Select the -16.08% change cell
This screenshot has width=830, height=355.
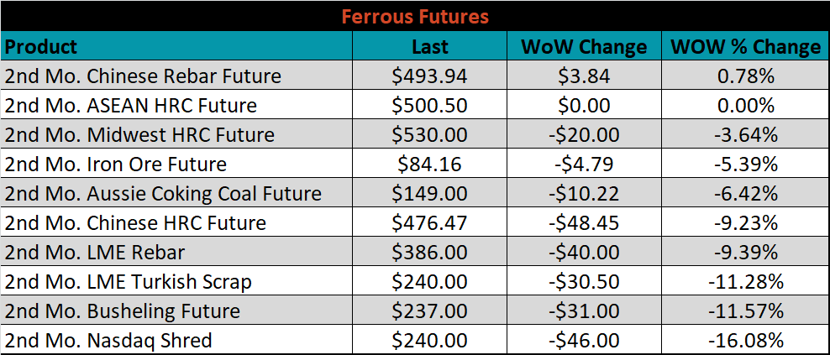(x=745, y=339)
